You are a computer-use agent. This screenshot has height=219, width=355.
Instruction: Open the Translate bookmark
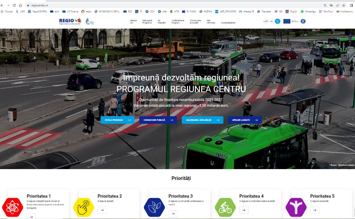[264, 11]
